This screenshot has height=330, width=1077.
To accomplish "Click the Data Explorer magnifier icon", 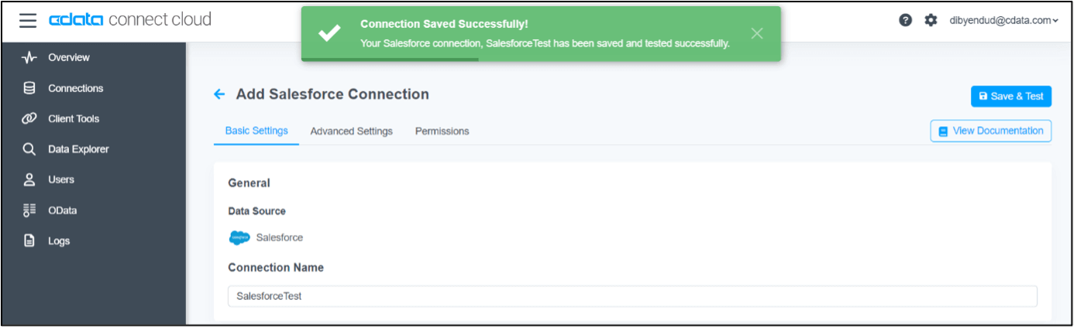I will (x=29, y=149).
